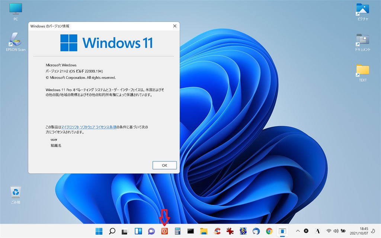This screenshot has height=238, width=381.
Task: Open Wi-Fi network quick settings
Action: 329,231
